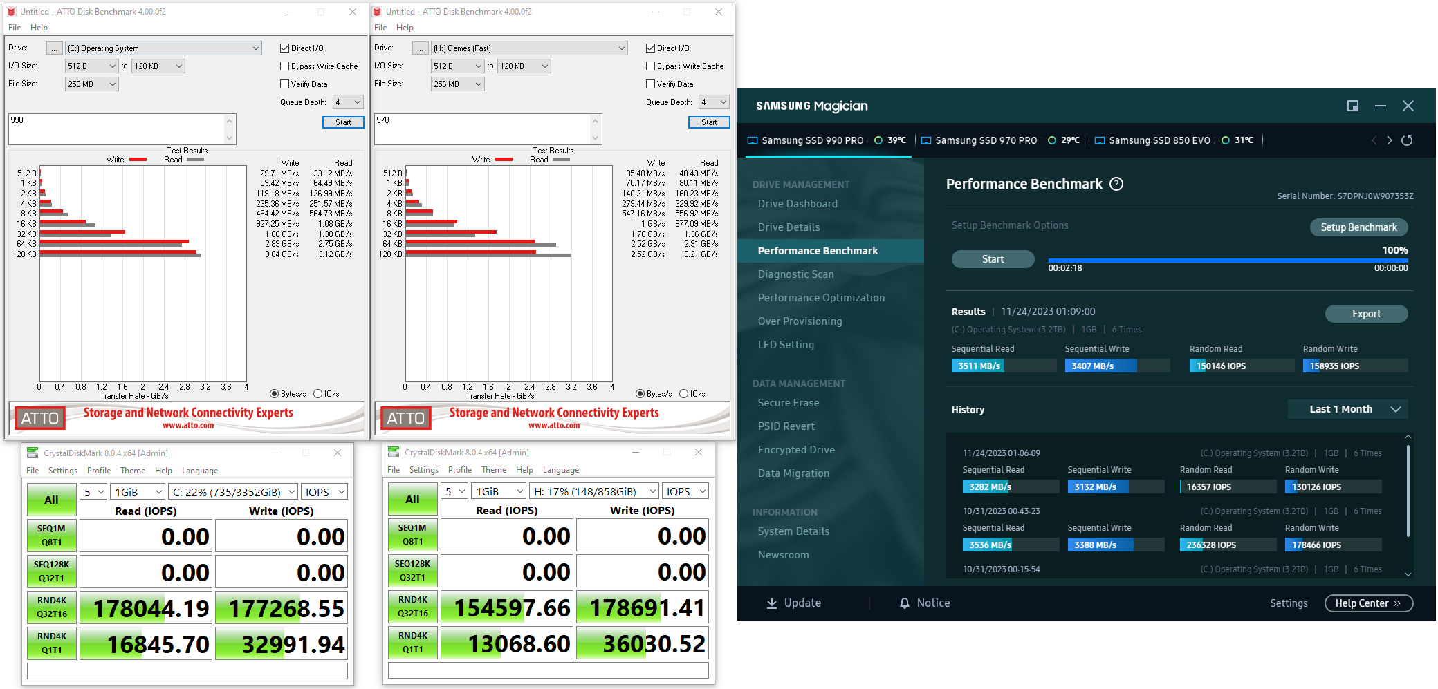Open notifications via the Notice bell icon
The width and height of the screenshot is (1438, 689).
pyautogui.click(x=905, y=603)
